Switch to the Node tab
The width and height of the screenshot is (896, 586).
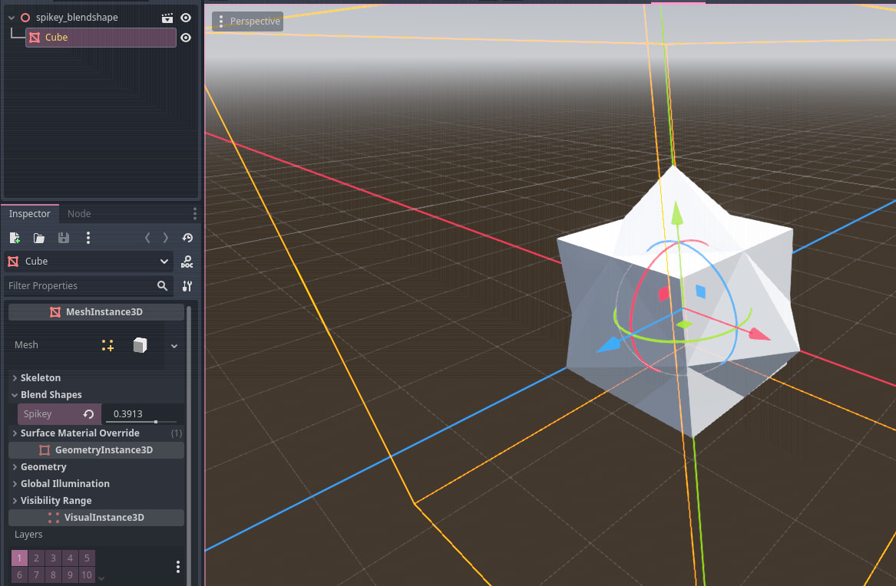pyautogui.click(x=79, y=214)
